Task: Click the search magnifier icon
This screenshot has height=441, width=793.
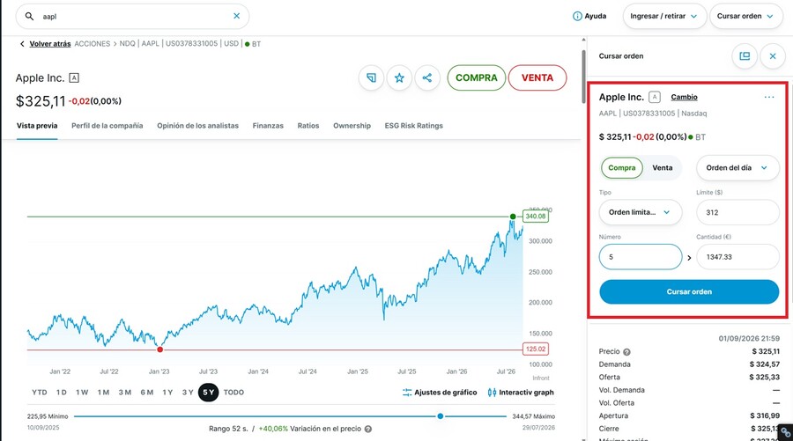Action: click(x=29, y=16)
